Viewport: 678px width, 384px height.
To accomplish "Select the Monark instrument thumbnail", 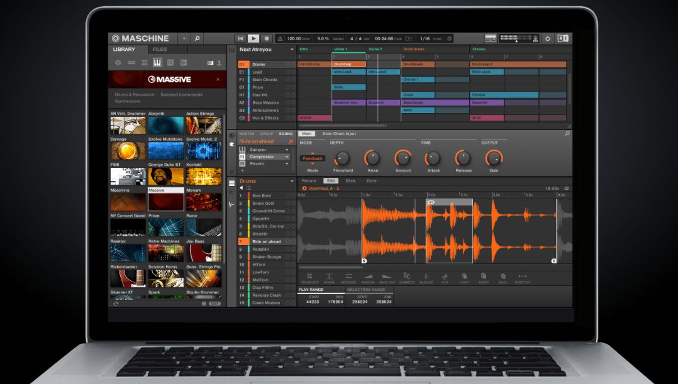I will point(204,202).
